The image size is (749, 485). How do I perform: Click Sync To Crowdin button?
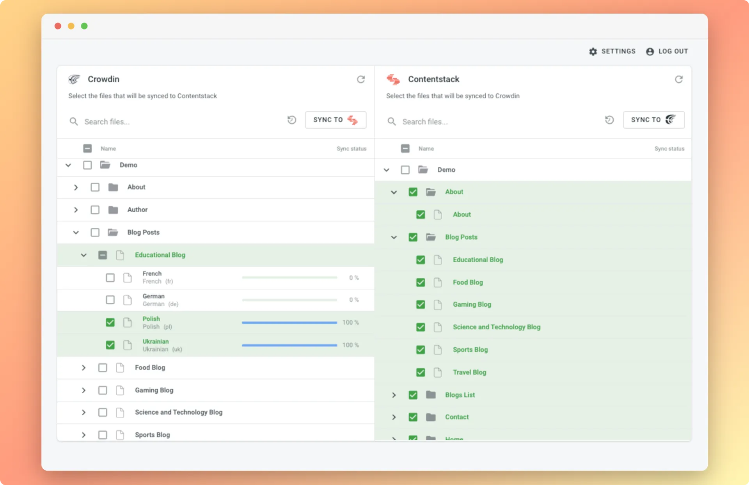[x=654, y=120]
